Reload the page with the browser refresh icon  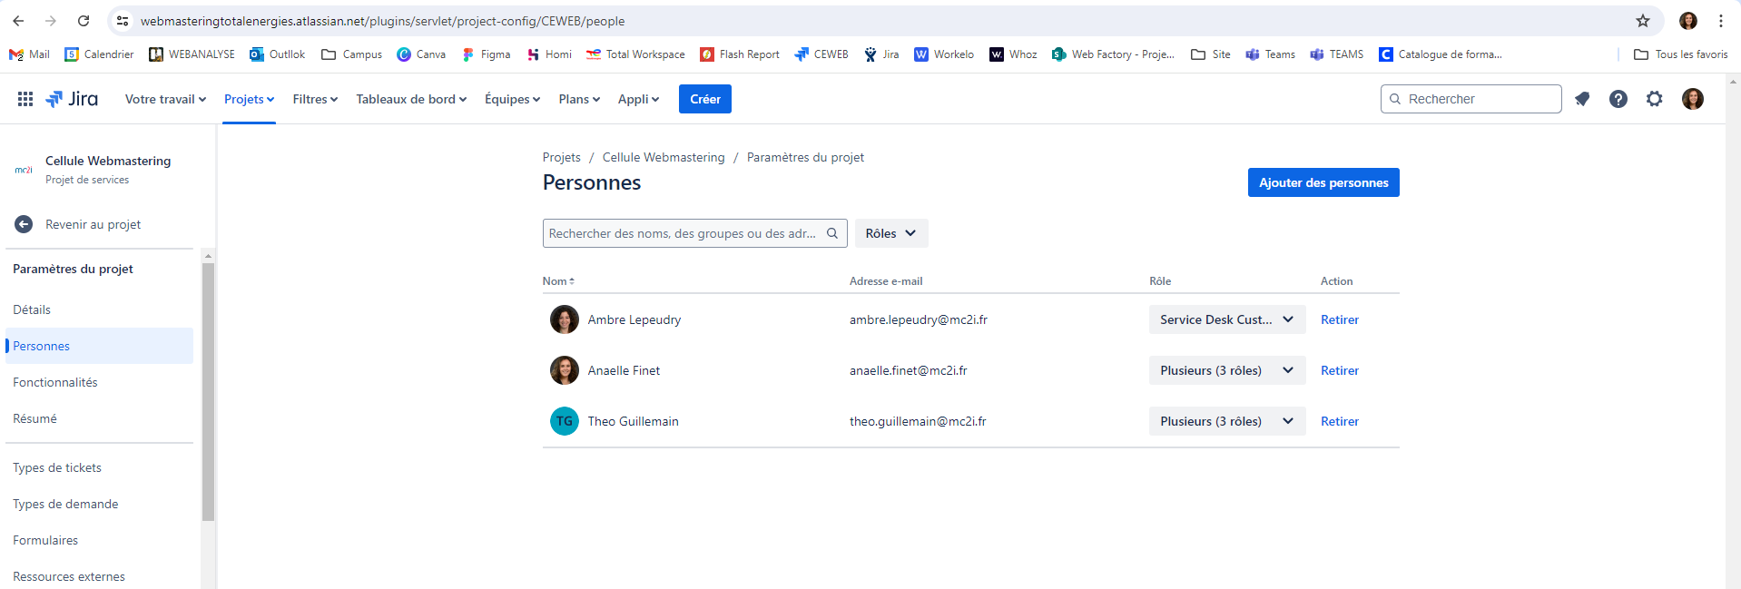coord(84,21)
